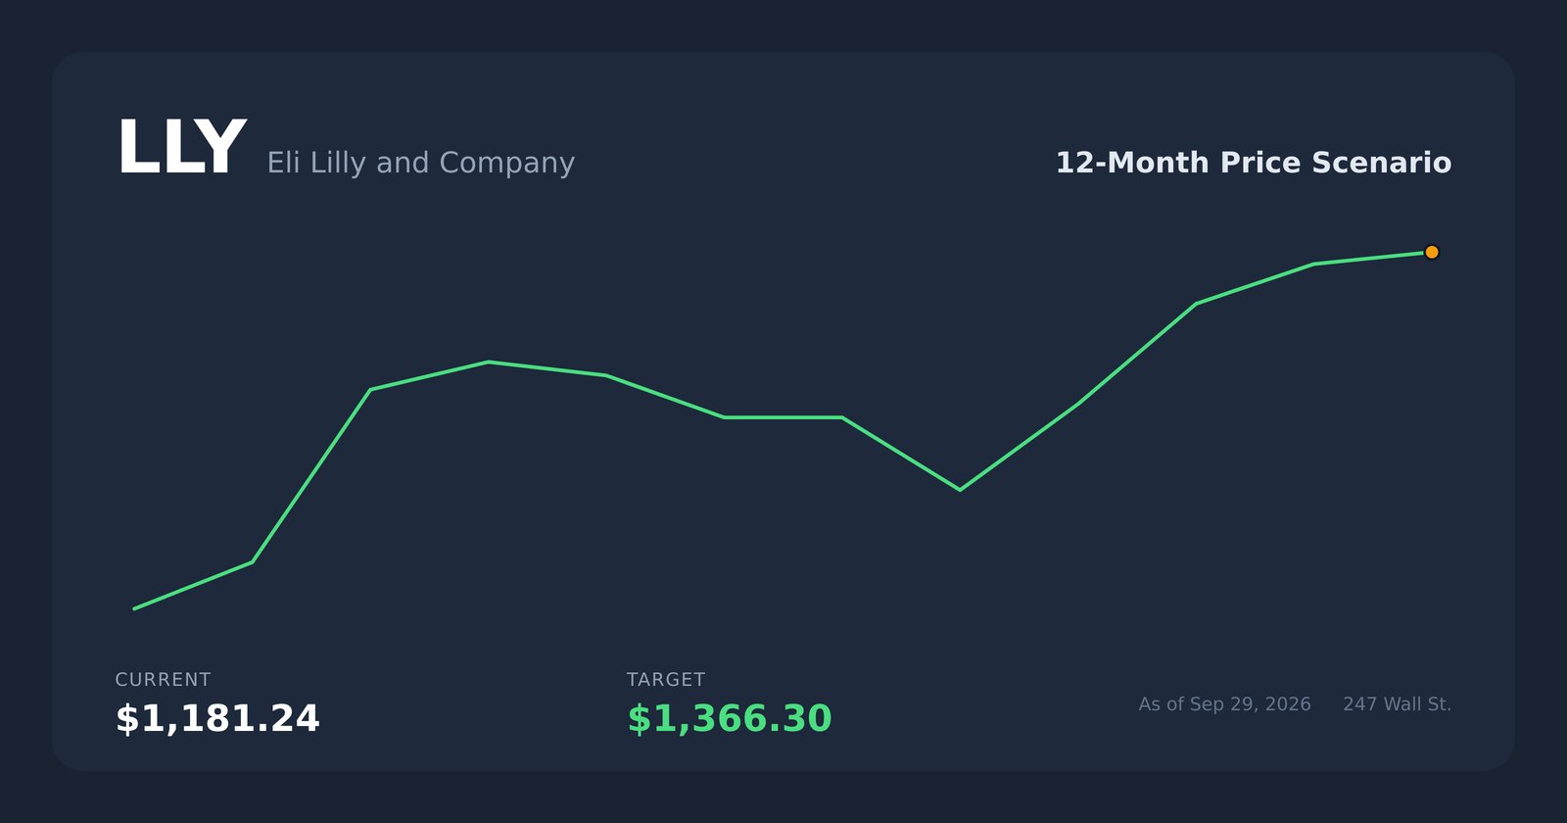This screenshot has height=823, width=1567.
Task: Click the first peak of the price line
Action: pyautogui.click(x=488, y=363)
